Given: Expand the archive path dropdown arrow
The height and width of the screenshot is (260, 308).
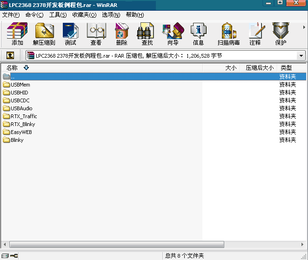Looking at the screenshot, I should [301, 56].
